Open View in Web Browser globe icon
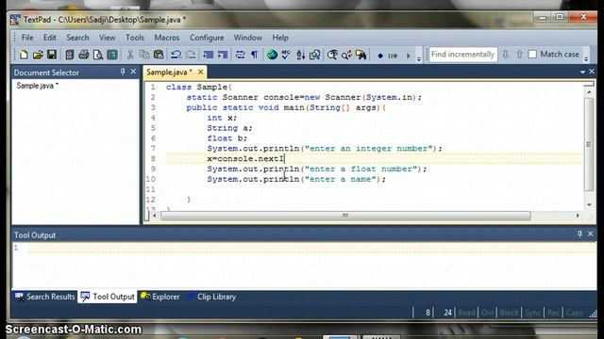Viewport: 604px width, 339px height. [273, 55]
